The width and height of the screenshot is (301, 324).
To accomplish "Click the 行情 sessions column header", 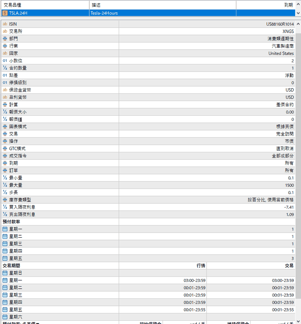I will tap(201, 266).
